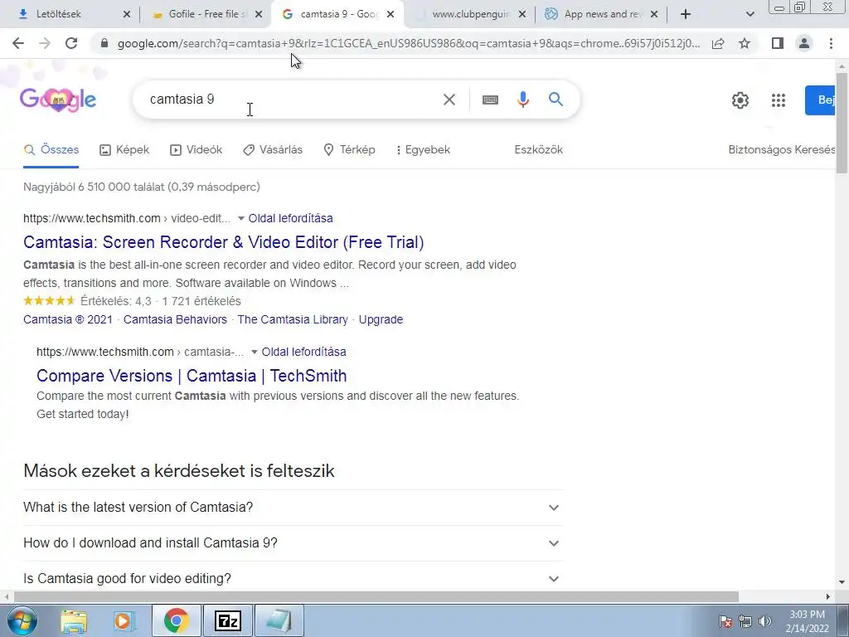Expand How do I download Camtasia 9 question
The height and width of the screenshot is (637, 849).
point(294,543)
